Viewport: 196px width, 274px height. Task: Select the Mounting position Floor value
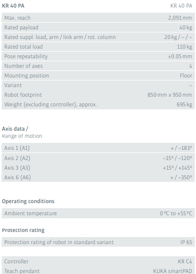pos(186,75)
